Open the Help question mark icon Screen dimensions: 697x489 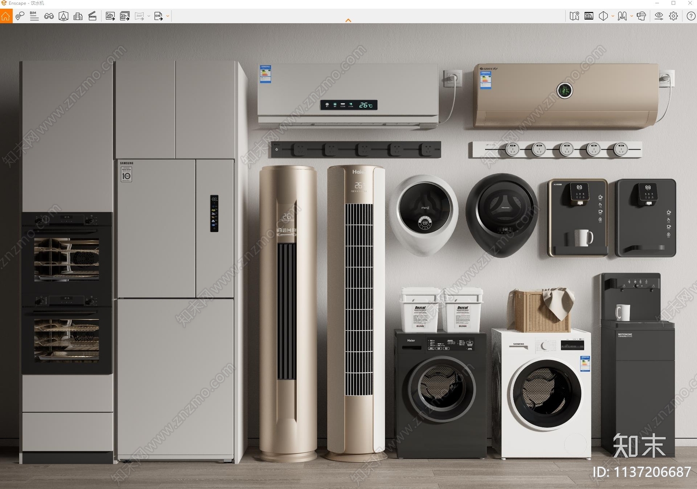point(691,17)
